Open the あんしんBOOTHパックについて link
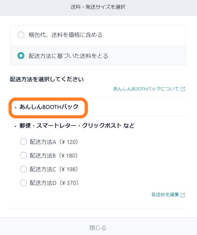The width and height of the screenshot is (197, 235). tap(146, 89)
